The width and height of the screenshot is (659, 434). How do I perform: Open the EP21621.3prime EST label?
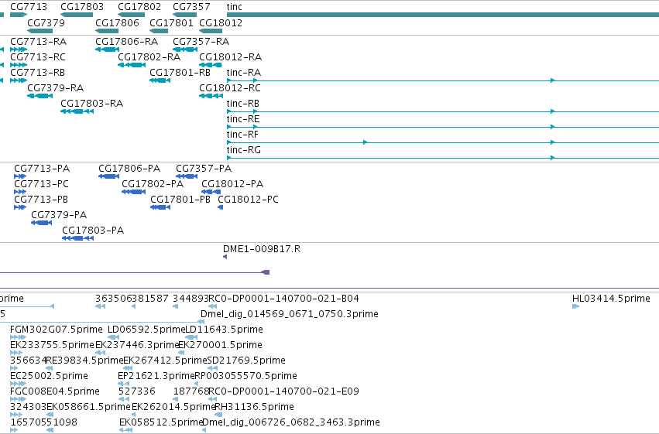click(156, 377)
